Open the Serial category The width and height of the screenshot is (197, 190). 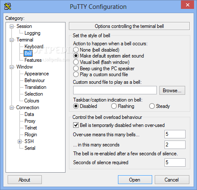click(x=30, y=148)
